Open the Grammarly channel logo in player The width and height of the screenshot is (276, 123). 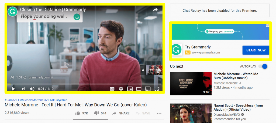[12, 11]
